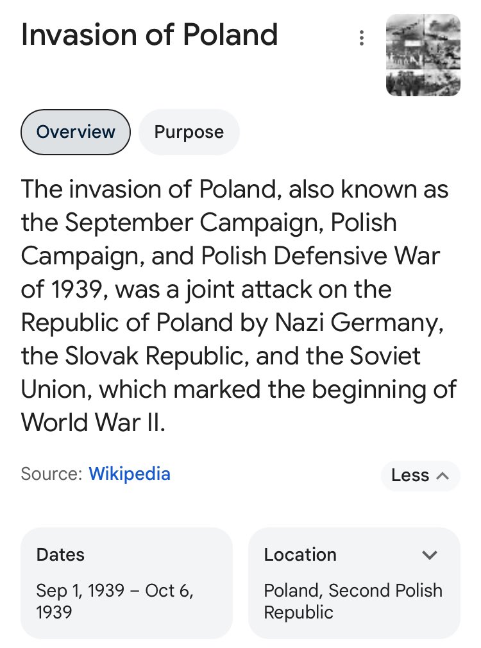The image size is (481, 648).
Task: Click the Dates card heading label
Action: click(x=60, y=555)
